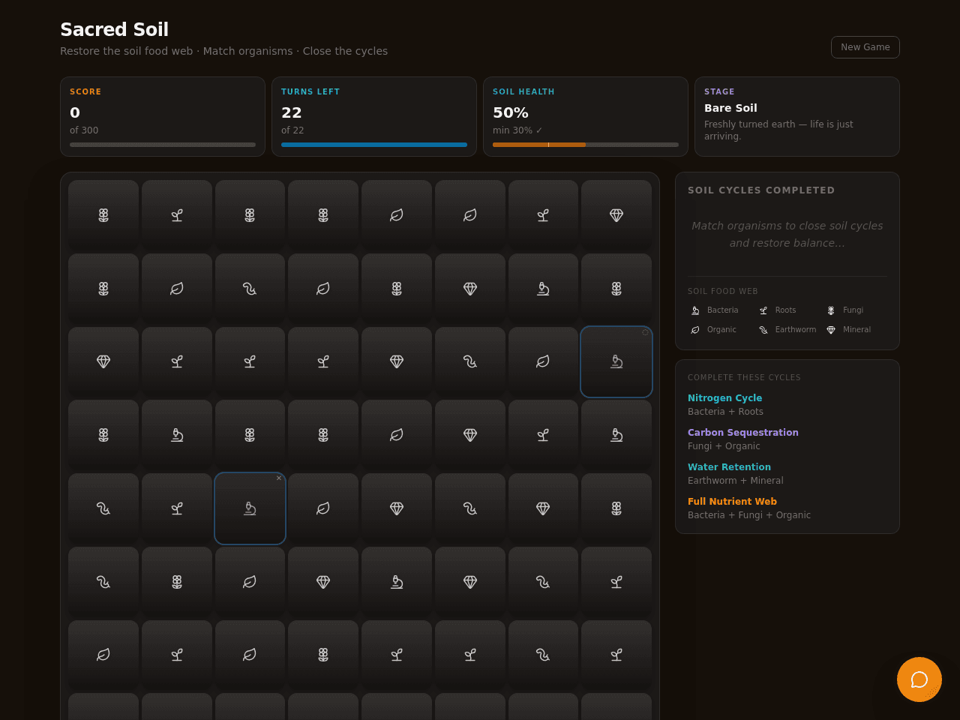Click the Earthworm legend item

787,330
